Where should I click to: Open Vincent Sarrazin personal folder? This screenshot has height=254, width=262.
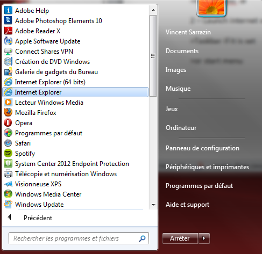click(x=188, y=32)
